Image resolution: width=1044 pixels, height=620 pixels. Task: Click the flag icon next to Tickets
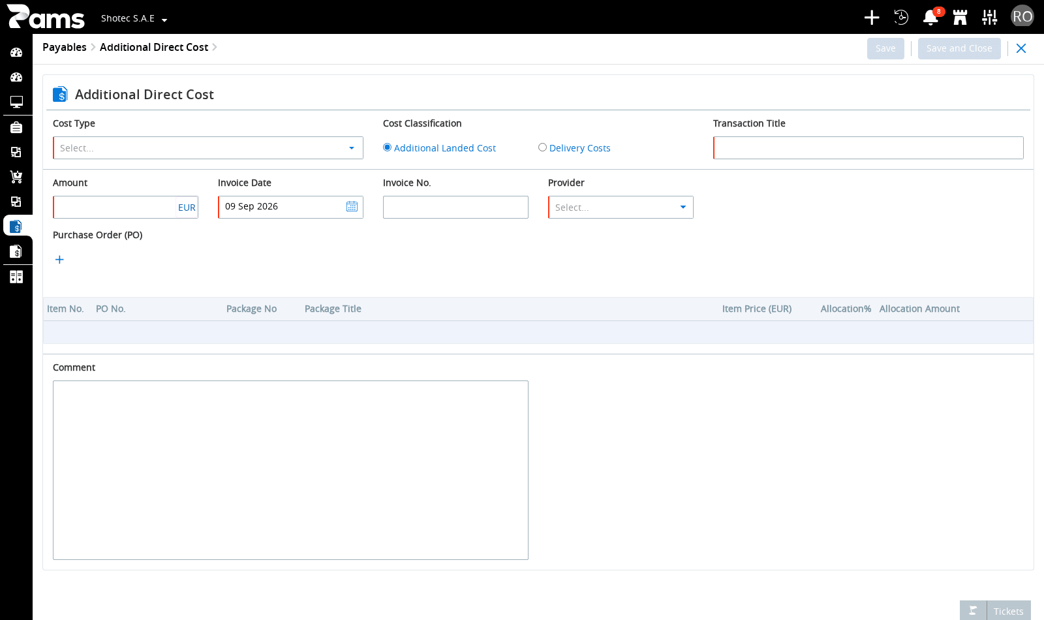[973, 611]
